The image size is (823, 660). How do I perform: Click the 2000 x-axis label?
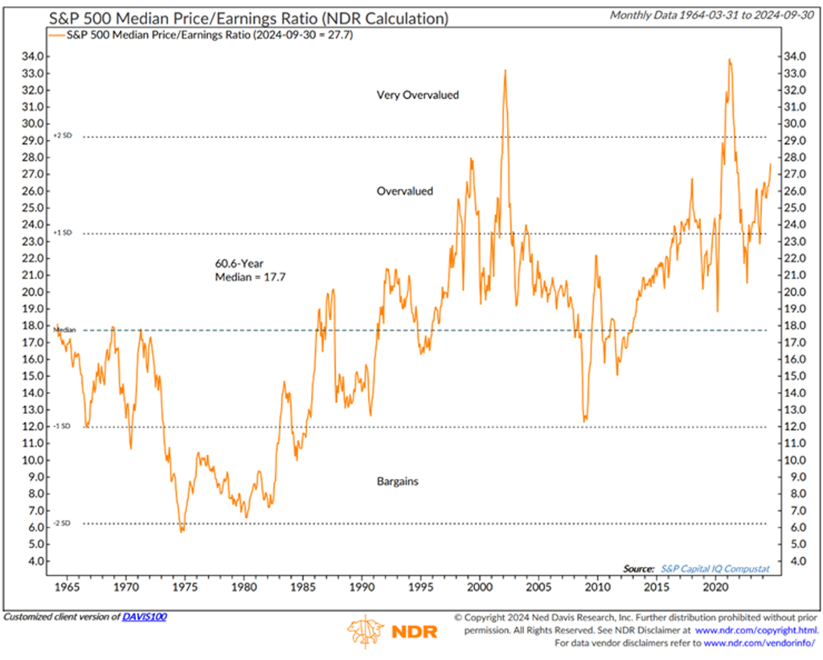click(480, 587)
